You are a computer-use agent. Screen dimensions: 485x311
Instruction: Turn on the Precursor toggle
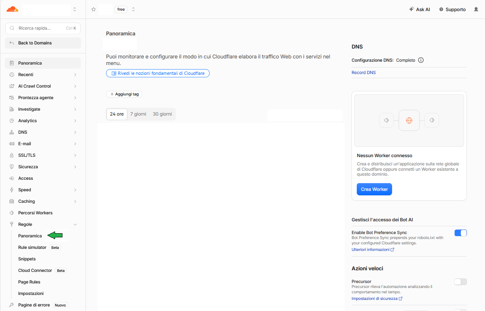tap(460, 282)
